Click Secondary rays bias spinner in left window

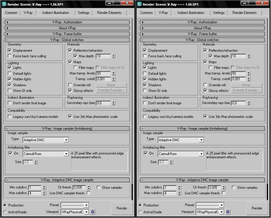coord(113,103)
